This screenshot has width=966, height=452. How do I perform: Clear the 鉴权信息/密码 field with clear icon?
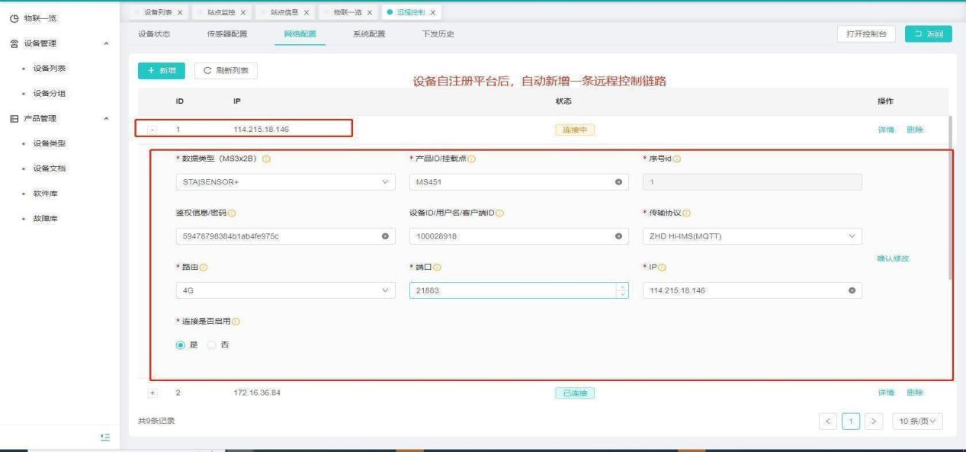click(x=385, y=236)
